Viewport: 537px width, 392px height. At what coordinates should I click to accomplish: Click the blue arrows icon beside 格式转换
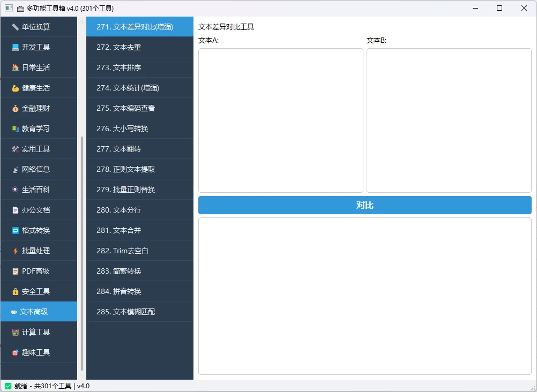15,230
